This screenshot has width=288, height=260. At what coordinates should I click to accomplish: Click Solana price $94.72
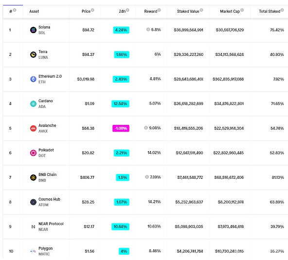[88, 30]
